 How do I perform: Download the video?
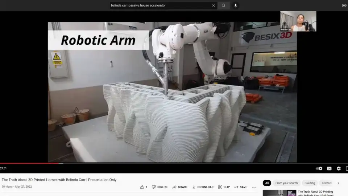click(x=203, y=187)
